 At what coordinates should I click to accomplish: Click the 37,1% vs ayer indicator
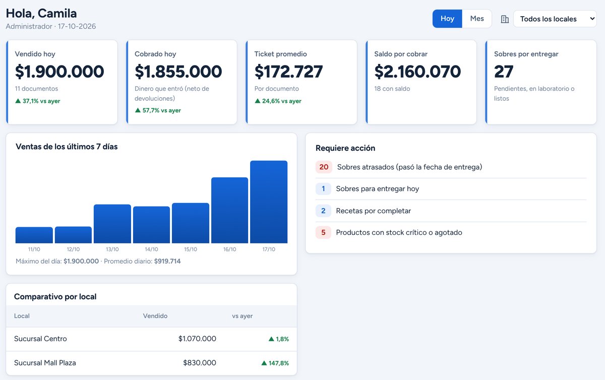pyautogui.click(x=38, y=101)
